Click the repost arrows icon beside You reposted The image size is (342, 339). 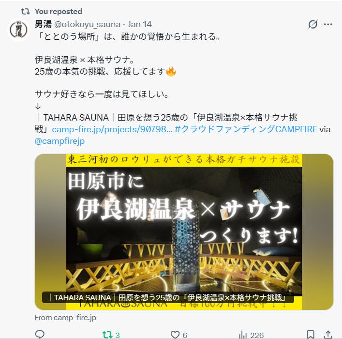[25, 11]
